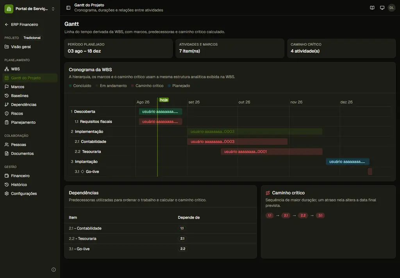Click the Concluído legend color dot
Screen dimensions: 400x278
[70, 86]
